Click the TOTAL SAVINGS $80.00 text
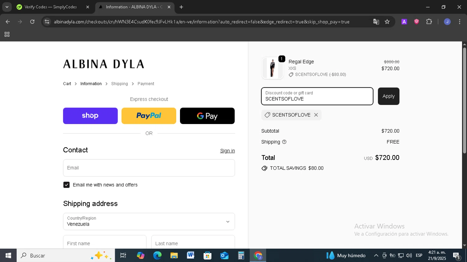 click(x=297, y=168)
